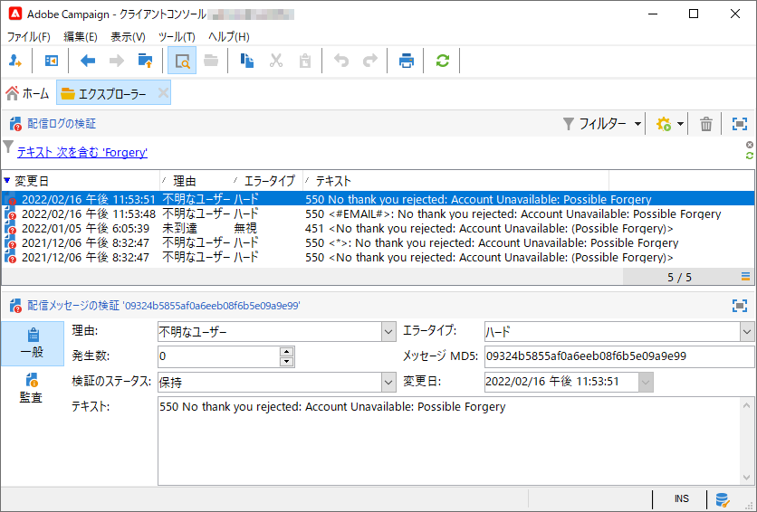Viewport: 757px width, 512px height.
Task: Go back with the blue left arrow
Action: [x=88, y=61]
